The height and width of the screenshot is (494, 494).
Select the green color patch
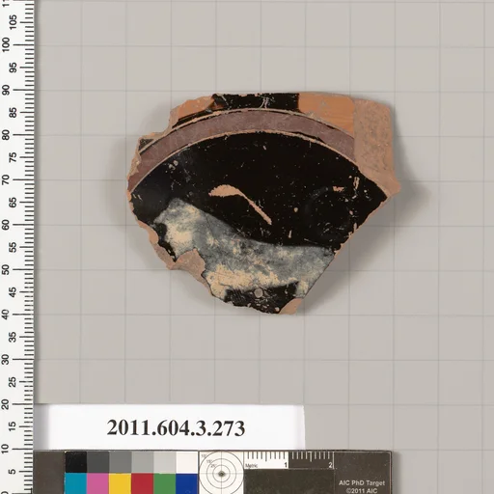[x=164, y=483]
